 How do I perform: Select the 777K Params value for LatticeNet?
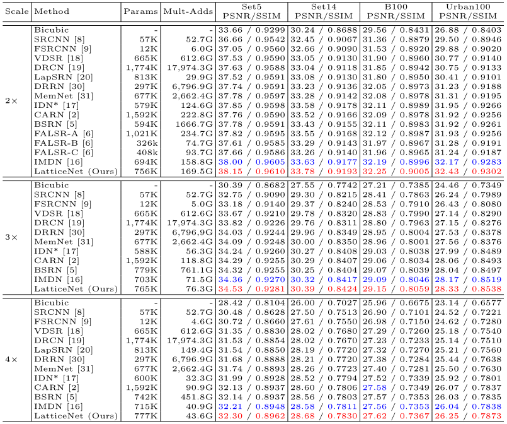coord(147,416)
